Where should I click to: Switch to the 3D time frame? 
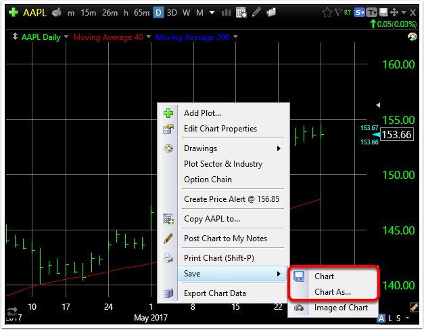172,13
